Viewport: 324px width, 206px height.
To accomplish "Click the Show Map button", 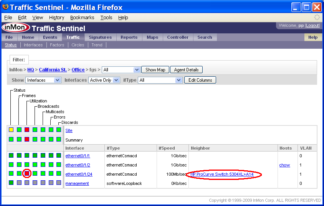I will point(155,70).
